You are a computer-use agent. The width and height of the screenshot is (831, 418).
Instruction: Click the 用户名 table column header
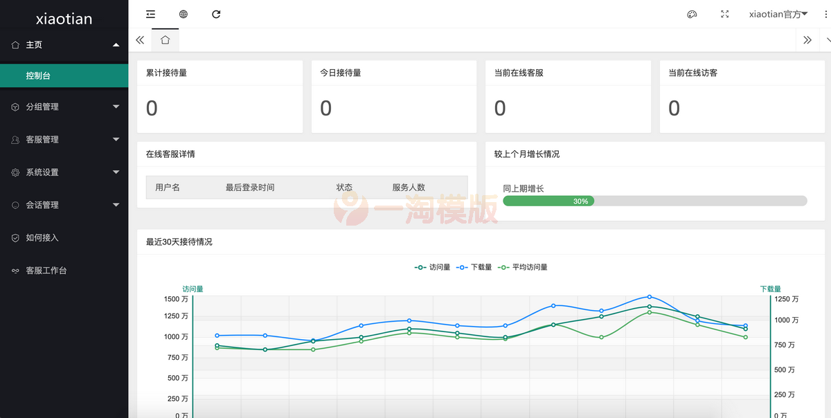tap(168, 188)
